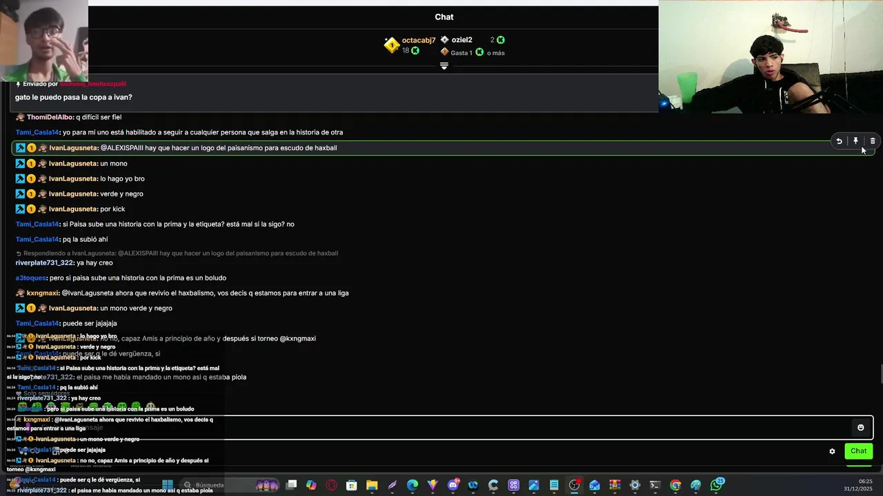Open chat settings gear icon
Viewport: 883px width, 496px height.
[x=832, y=451]
